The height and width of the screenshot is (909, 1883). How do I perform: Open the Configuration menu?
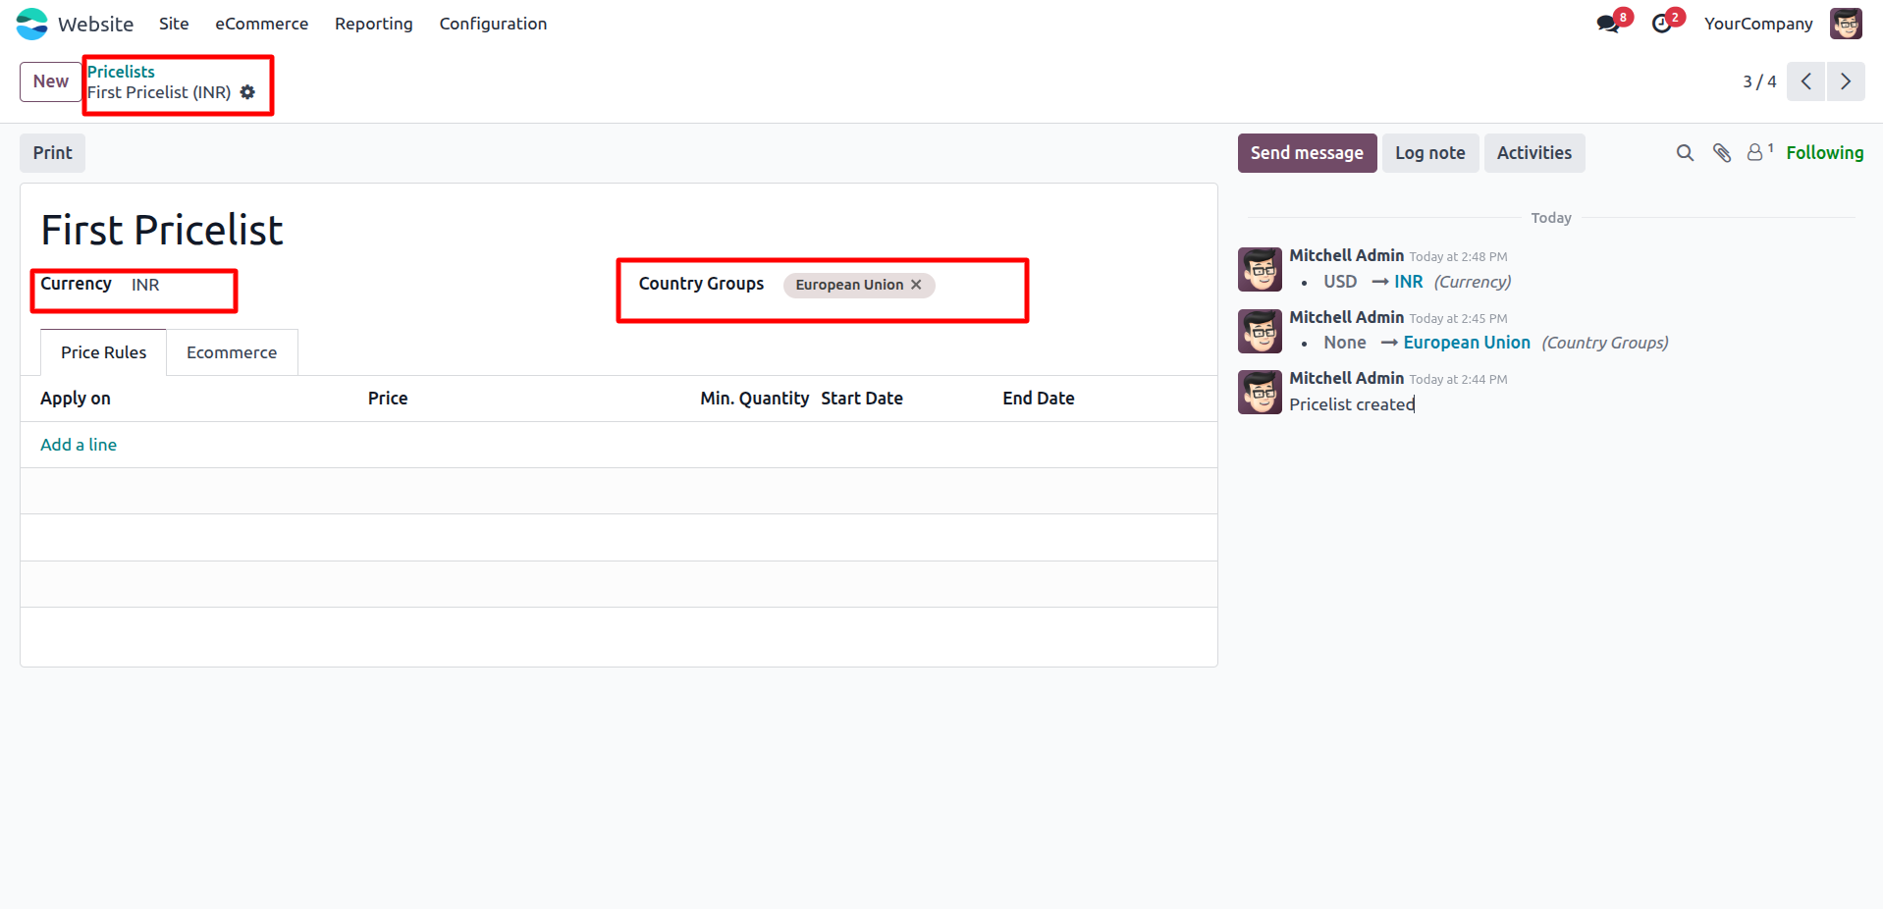point(493,24)
